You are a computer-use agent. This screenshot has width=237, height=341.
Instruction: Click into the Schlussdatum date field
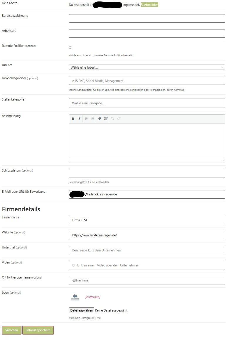(147, 173)
